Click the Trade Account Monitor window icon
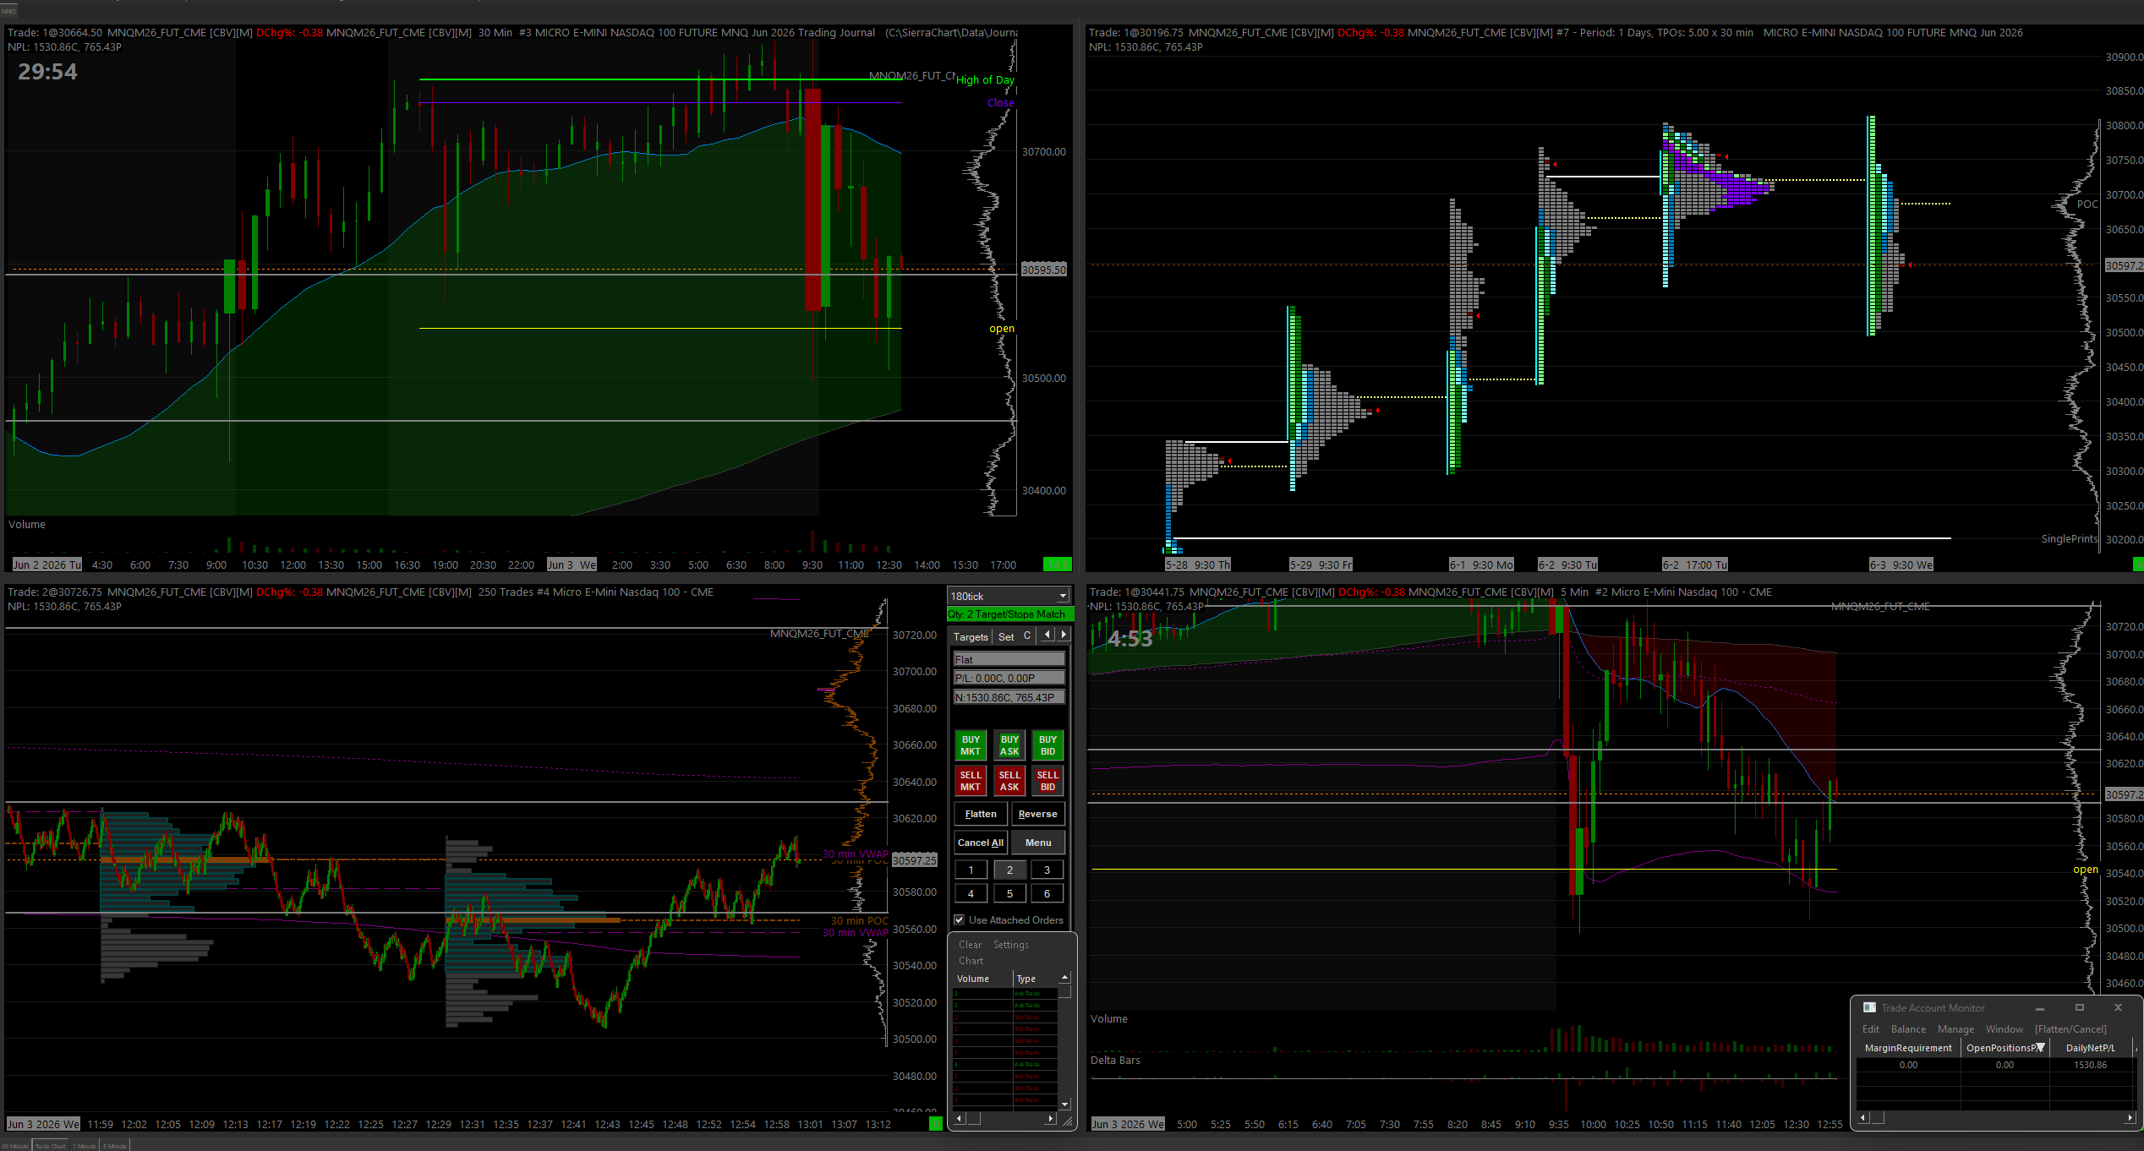The image size is (2144, 1151). (x=1869, y=1007)
